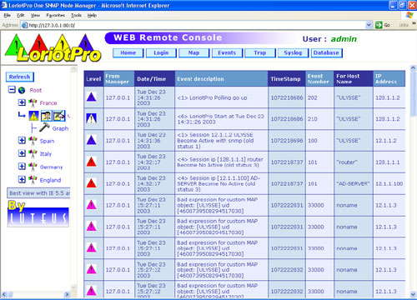Click the England flag icon

pos(33,180)
